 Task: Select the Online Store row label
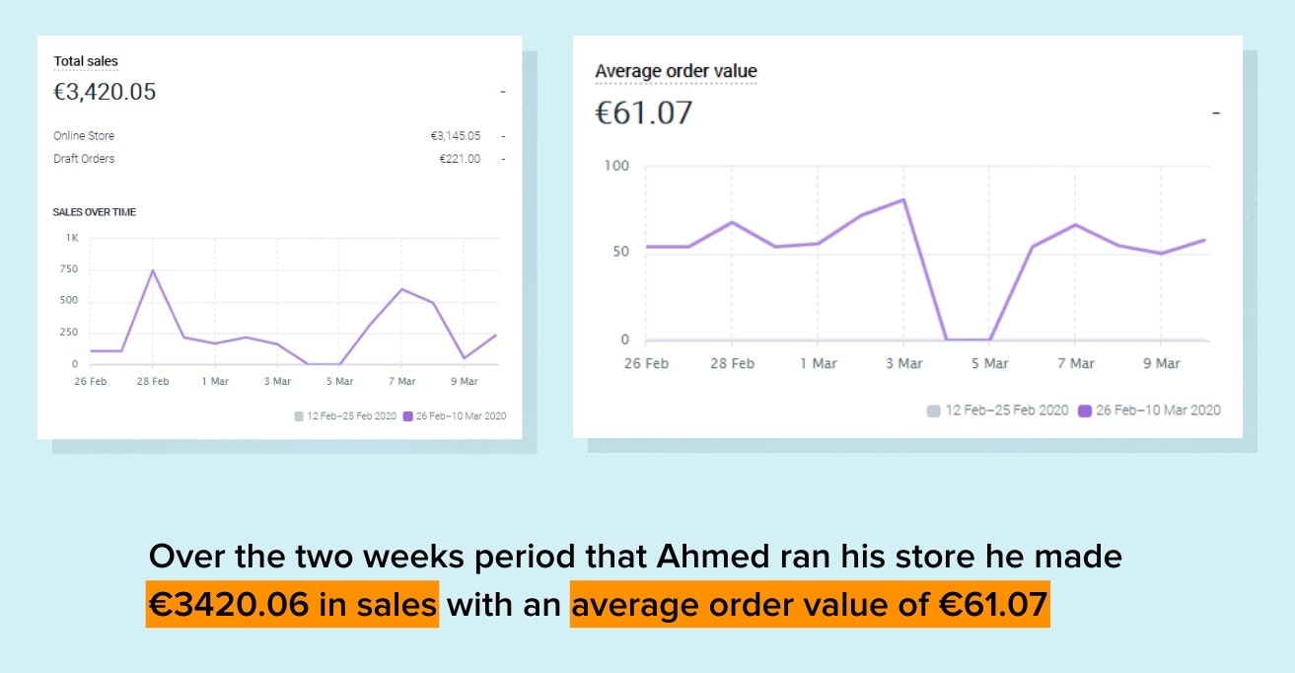point(84,136)
